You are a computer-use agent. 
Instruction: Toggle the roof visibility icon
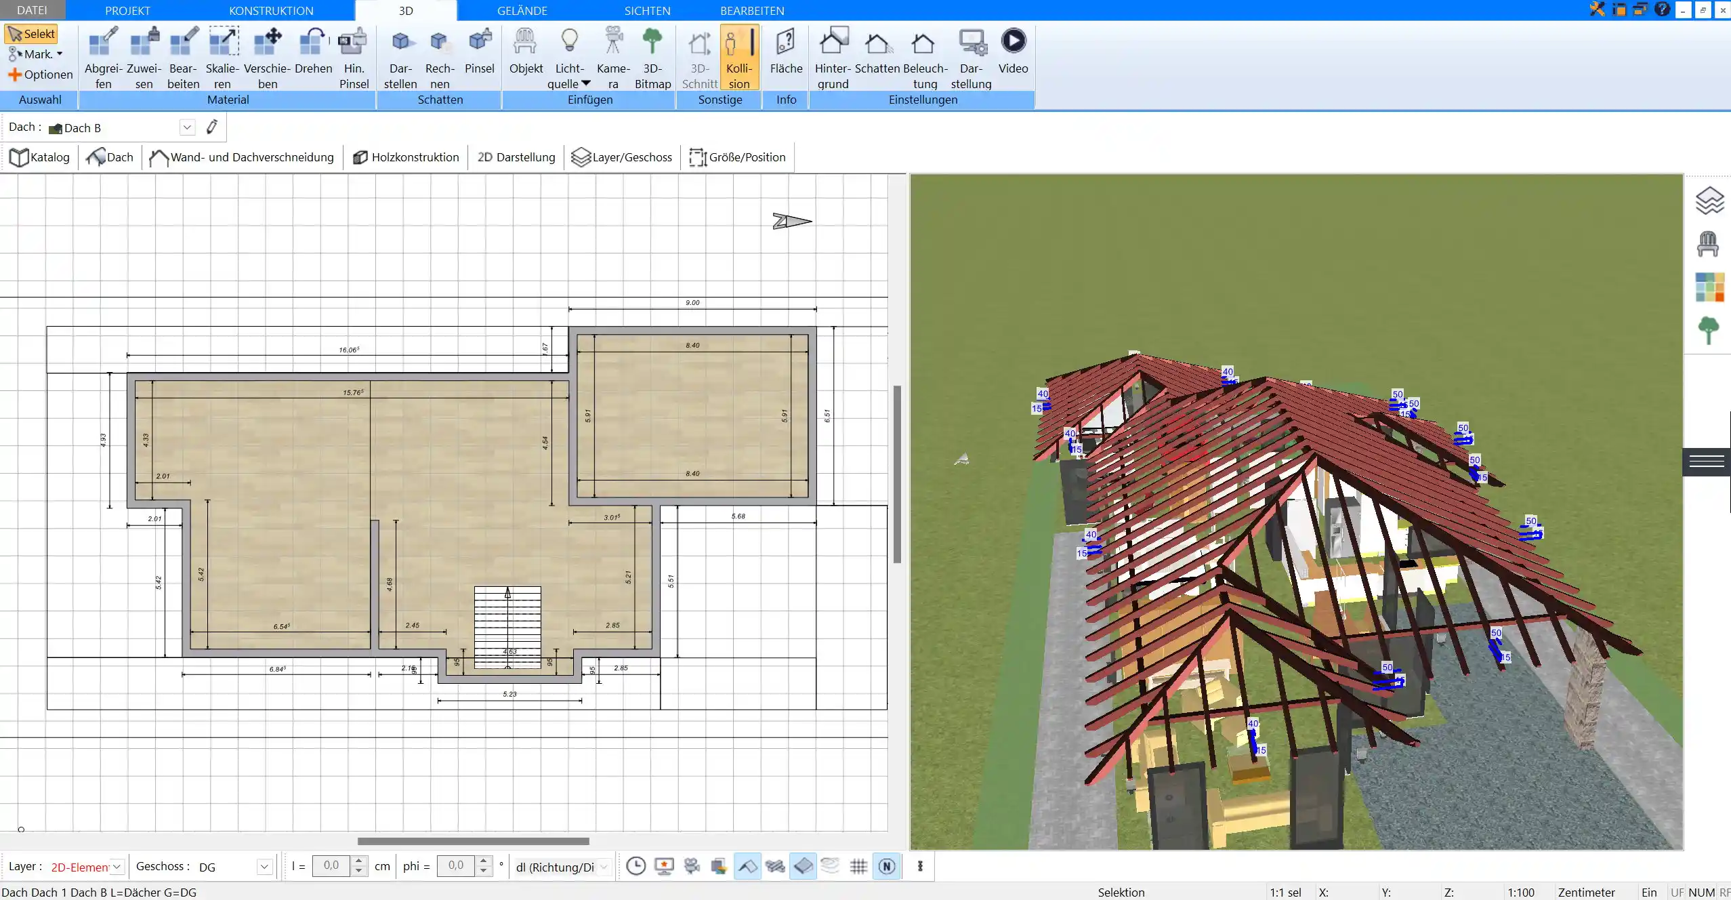[747, 866]
